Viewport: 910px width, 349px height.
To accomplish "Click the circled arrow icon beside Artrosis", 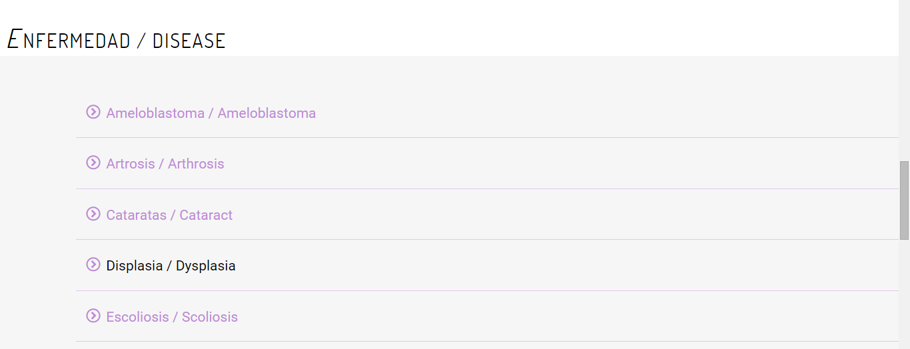I will point(93,163).
